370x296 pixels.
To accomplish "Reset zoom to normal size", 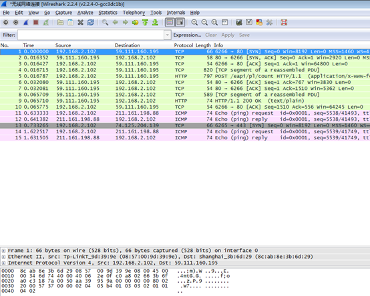I will pos(214,23).
